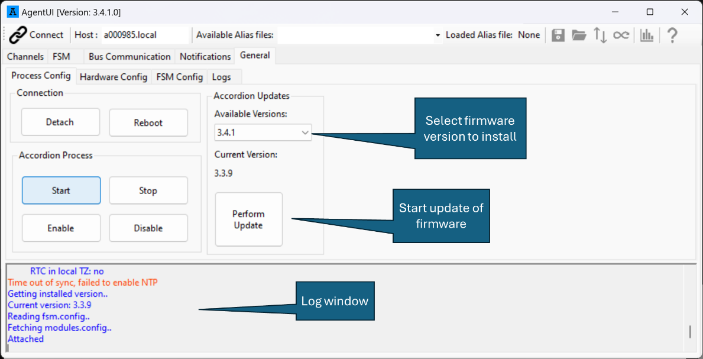Go to the Notifications tab
Image resolution: width=703 pixels, height=359 pixels.
[x=205, y=57]
